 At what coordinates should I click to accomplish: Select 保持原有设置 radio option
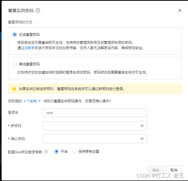tap(74, 151)
